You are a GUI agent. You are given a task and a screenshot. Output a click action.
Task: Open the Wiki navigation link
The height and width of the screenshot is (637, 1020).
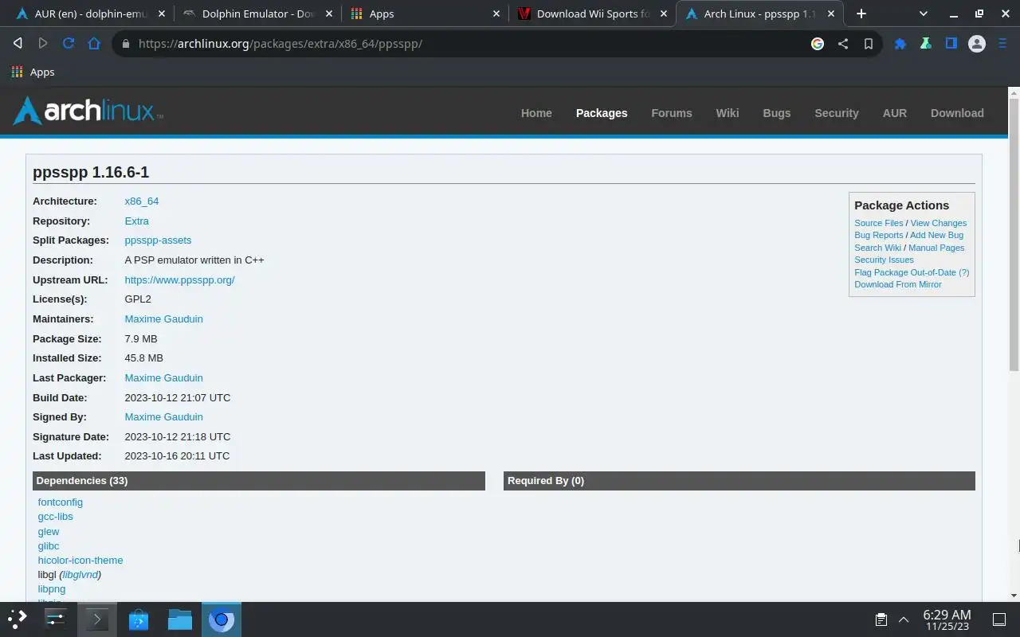point(728,113)
